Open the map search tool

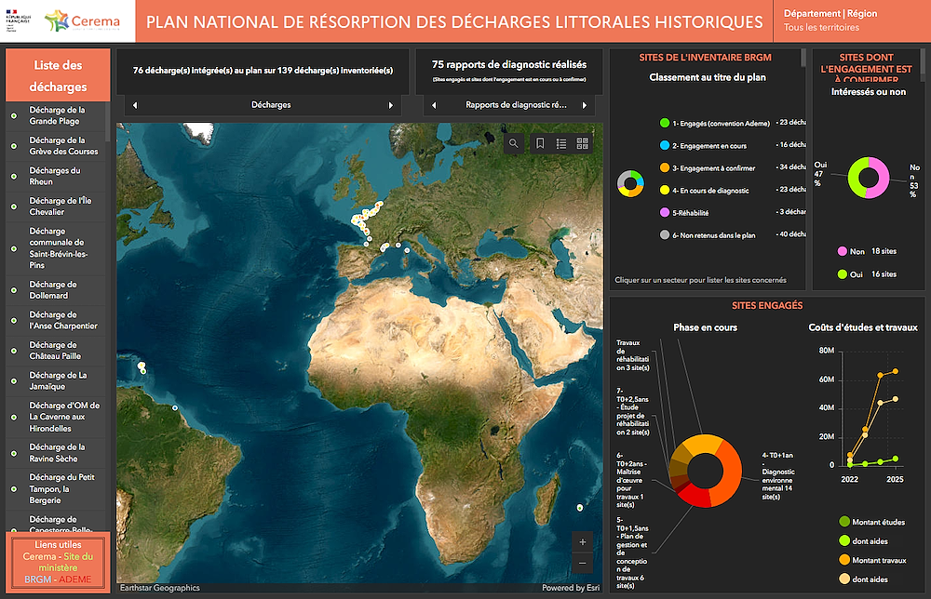click(513, 143)
